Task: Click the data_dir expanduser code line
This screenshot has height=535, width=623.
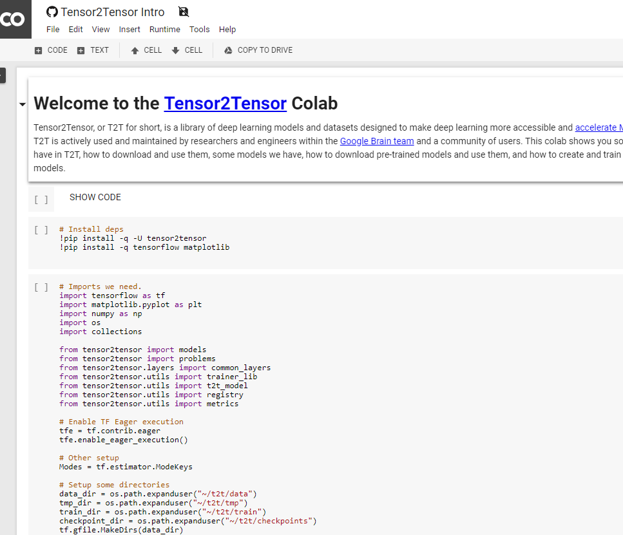Action: click(x=158, y=494)
